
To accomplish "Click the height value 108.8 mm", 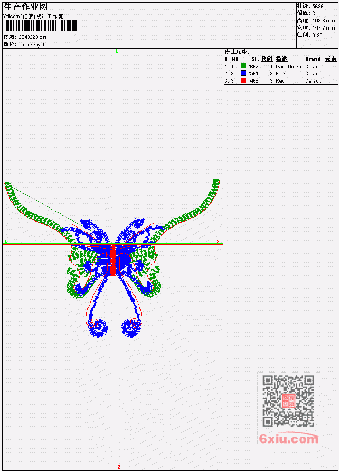I will 324,20.
